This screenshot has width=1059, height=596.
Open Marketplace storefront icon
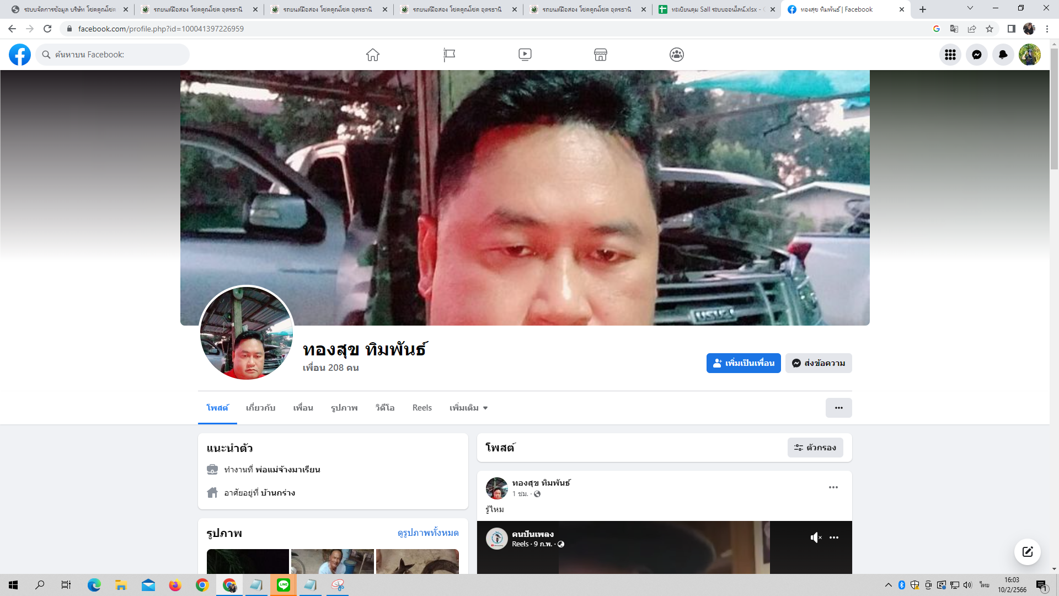click(x=600, y=55)
